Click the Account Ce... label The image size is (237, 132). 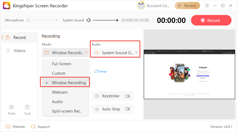158,6
